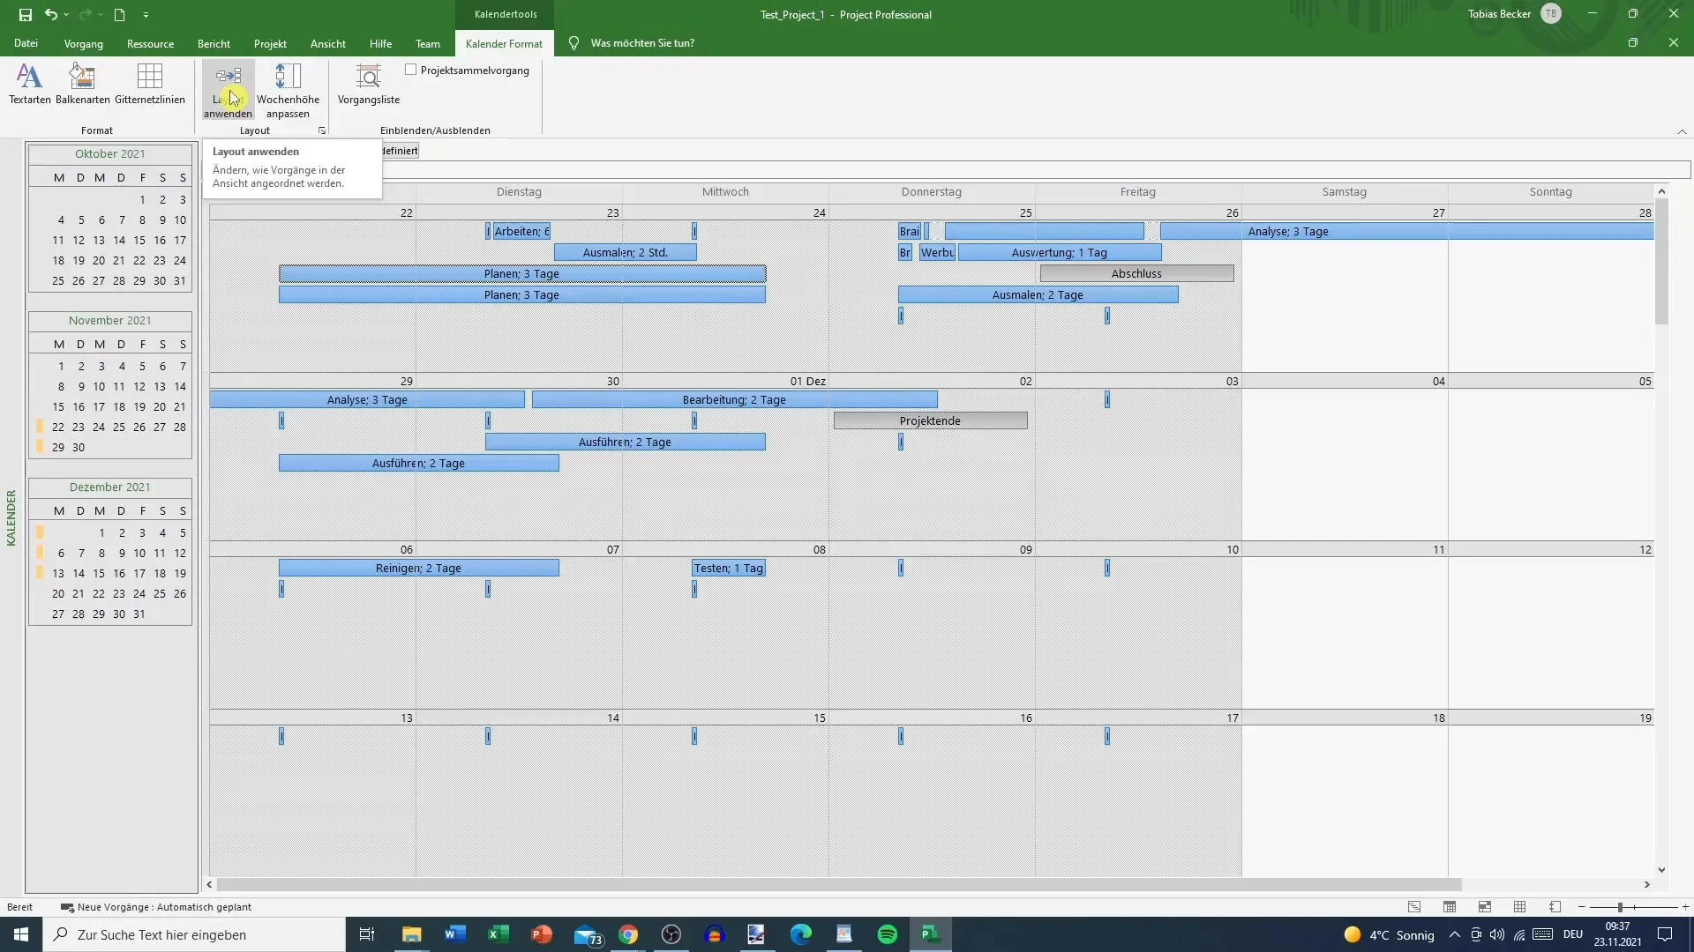Select the Ausmalen; 2 Std. task bar
This screenshot has height=952, width=1694.
[x=626, y=252]
